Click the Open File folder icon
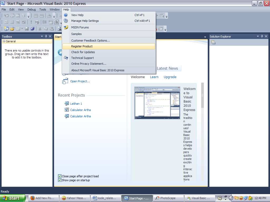 pyautogui.click(x=12, y=29)
